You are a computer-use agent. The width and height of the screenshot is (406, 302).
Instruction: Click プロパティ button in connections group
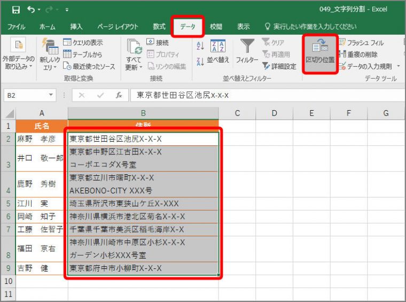[163, 55]
